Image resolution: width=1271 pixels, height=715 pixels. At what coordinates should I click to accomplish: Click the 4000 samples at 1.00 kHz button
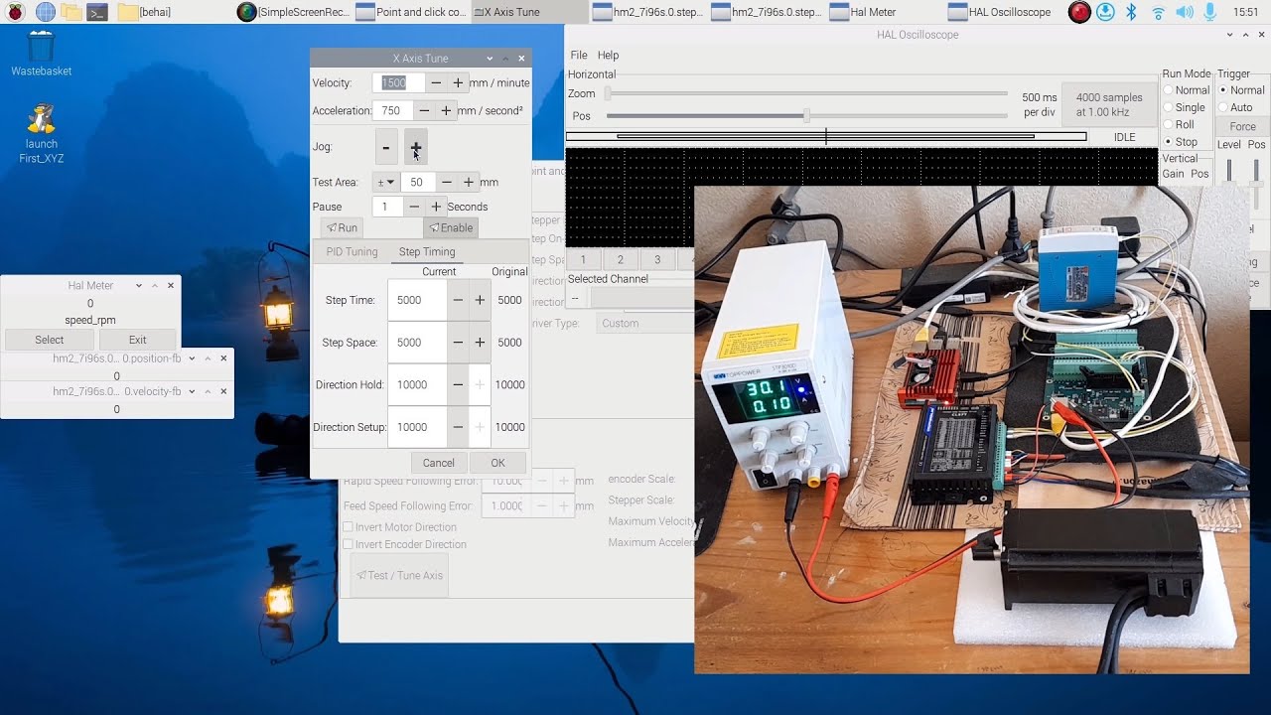tap(1109, 104)
